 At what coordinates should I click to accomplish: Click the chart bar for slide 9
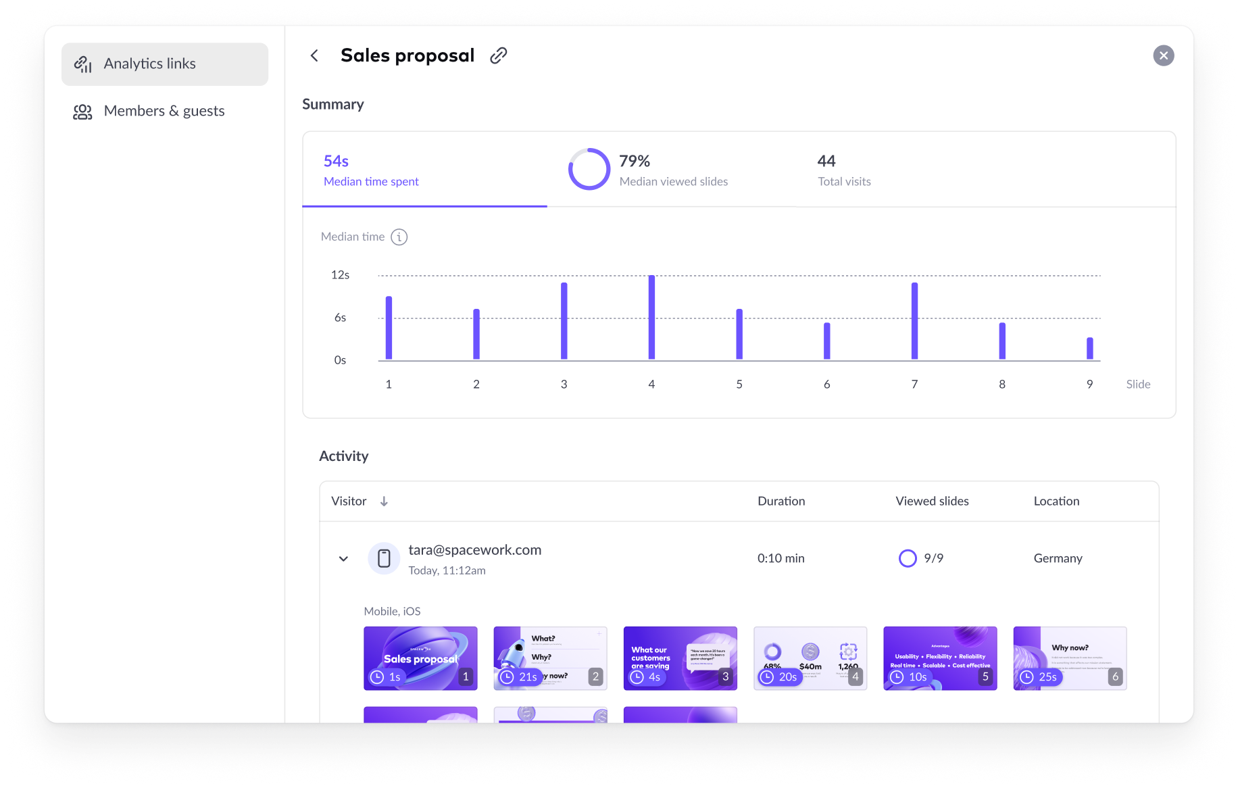[x=1089, y=349]
